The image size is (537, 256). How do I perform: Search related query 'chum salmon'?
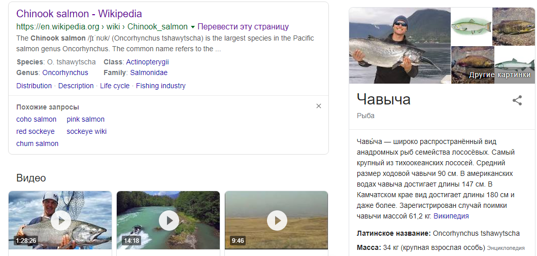coord(38,144)
